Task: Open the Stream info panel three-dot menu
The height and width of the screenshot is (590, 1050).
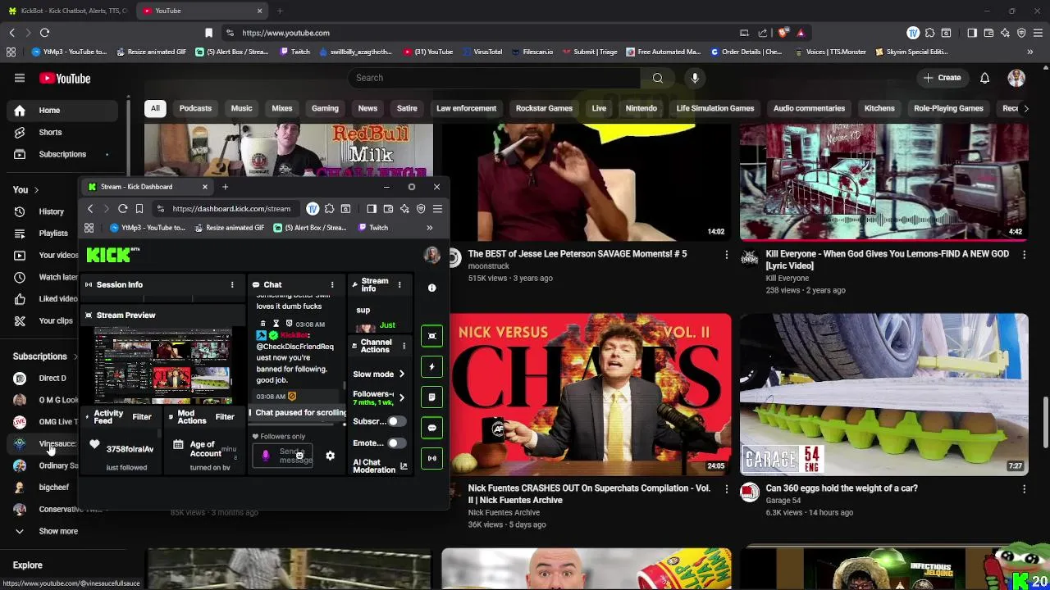Action: click(399, 284)
